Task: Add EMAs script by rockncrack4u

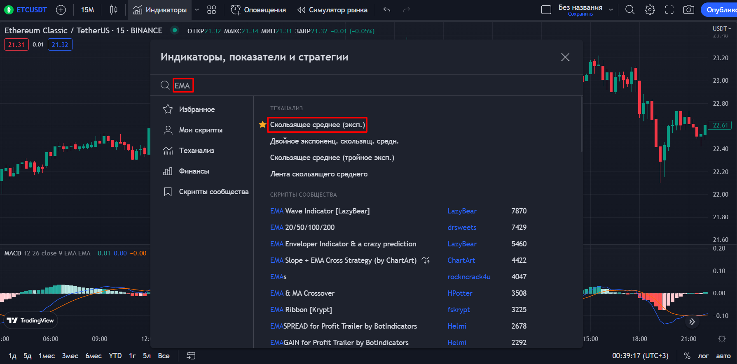Action: [278, 277]
